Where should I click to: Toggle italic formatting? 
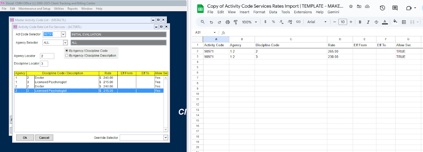[368, 22]
